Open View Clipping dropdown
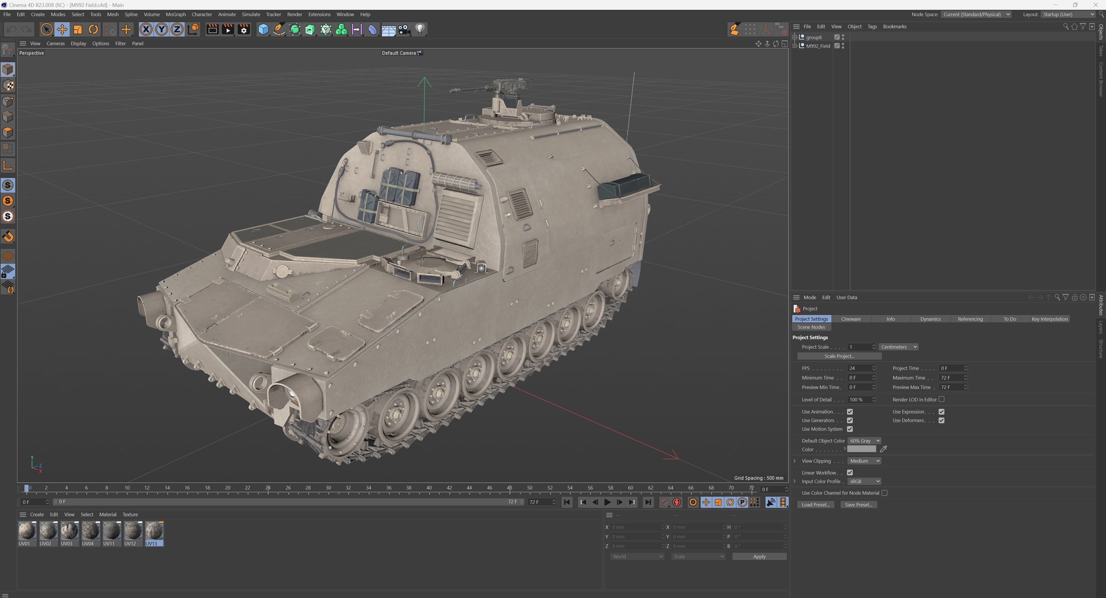Viewport: 1106px width, 598px height. 864,461
